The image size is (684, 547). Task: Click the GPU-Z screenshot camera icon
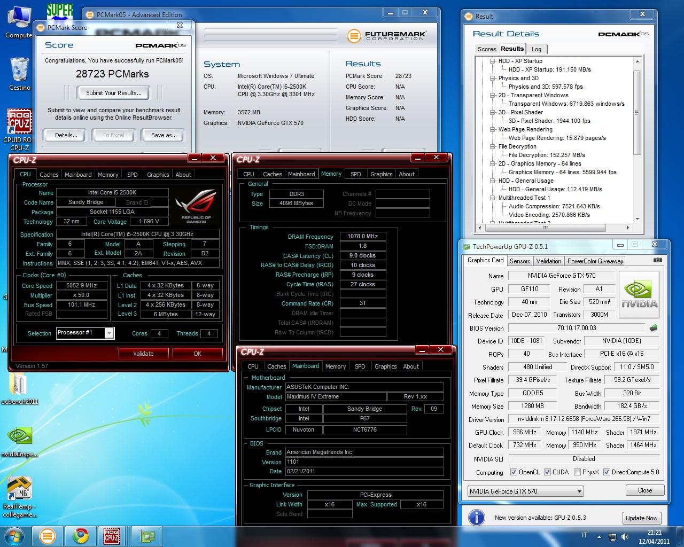click(x=657, y=260)
